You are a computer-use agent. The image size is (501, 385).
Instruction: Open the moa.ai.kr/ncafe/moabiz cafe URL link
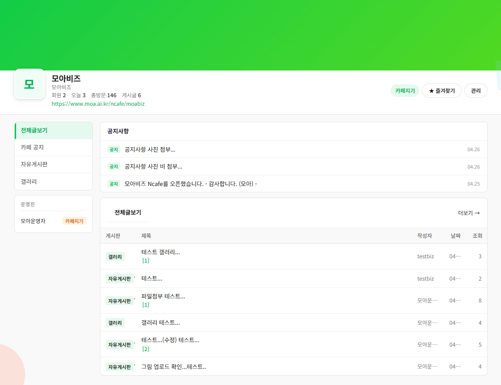[98, 103]
